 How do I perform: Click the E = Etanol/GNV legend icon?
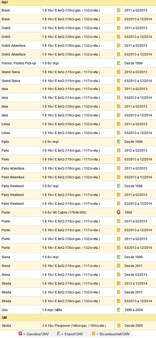[x=58, y=334]
